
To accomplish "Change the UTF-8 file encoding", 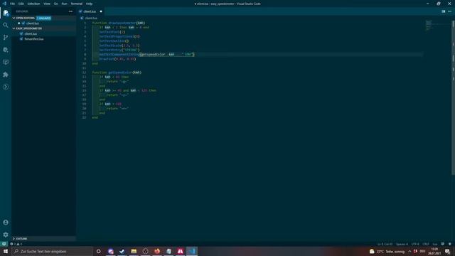I will (415, 244).
